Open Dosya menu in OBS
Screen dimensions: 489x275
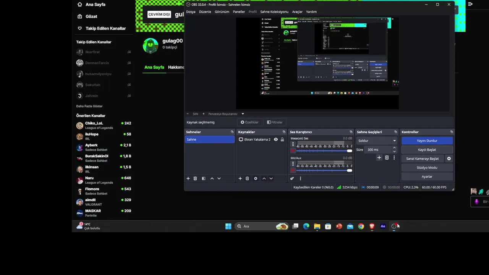click(191, 12)
